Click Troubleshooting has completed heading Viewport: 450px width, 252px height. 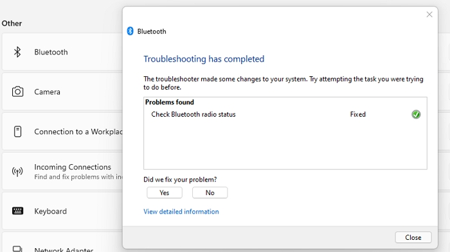click(204, 59)
